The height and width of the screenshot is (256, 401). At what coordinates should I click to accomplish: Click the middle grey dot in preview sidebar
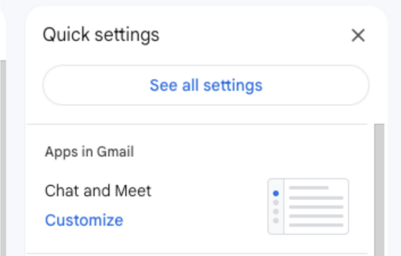(276, 211)
